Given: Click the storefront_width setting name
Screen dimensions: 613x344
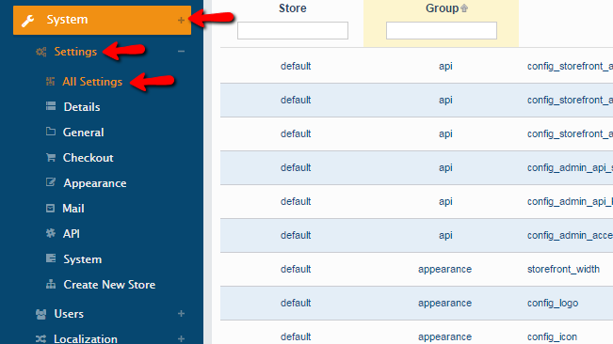Looking at the screenshot, I should point(563,269).
